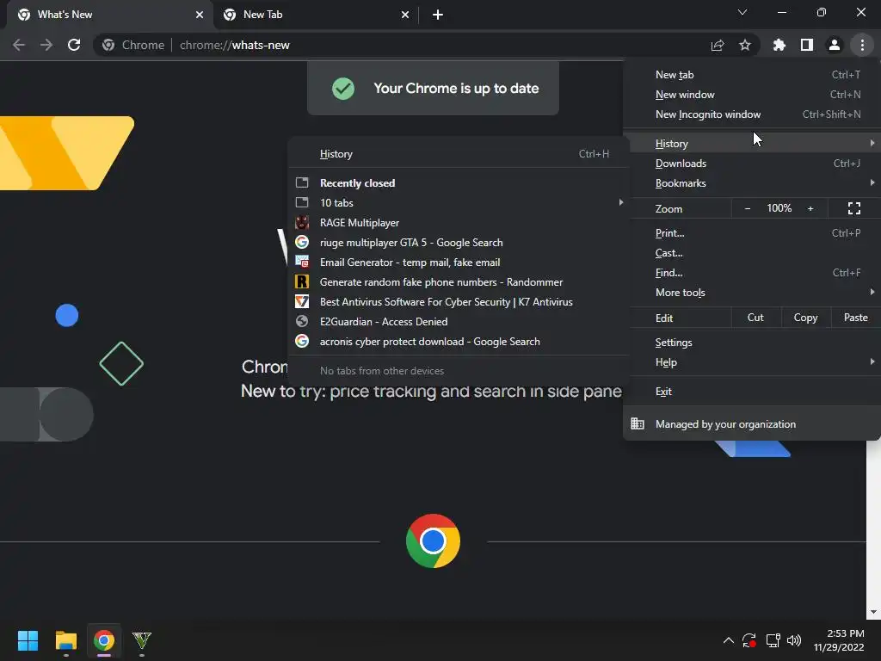This screenshot has width=881, height=661.
Task: Open a new tab with plus button
Action: pos(438,15)
